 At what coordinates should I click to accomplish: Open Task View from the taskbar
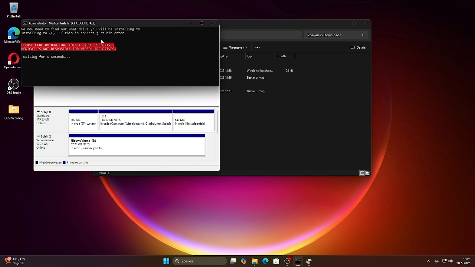coord(233,261)
